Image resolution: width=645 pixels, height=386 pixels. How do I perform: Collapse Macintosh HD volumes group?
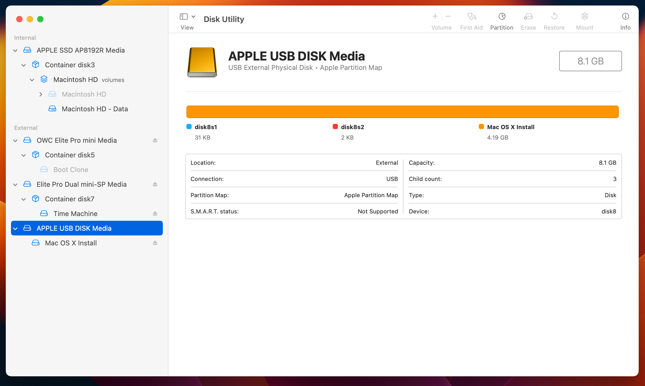[32, 80]
